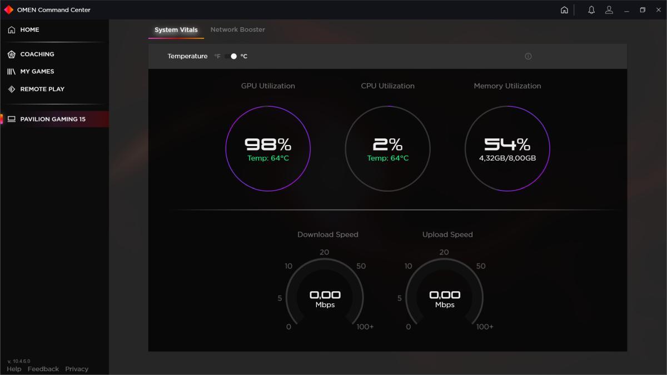Click the laptop icon beside Pavilion Gaming 15
The height and width of the screenshot is (375, 667).
pyautogui.click(x=11, y=119)
